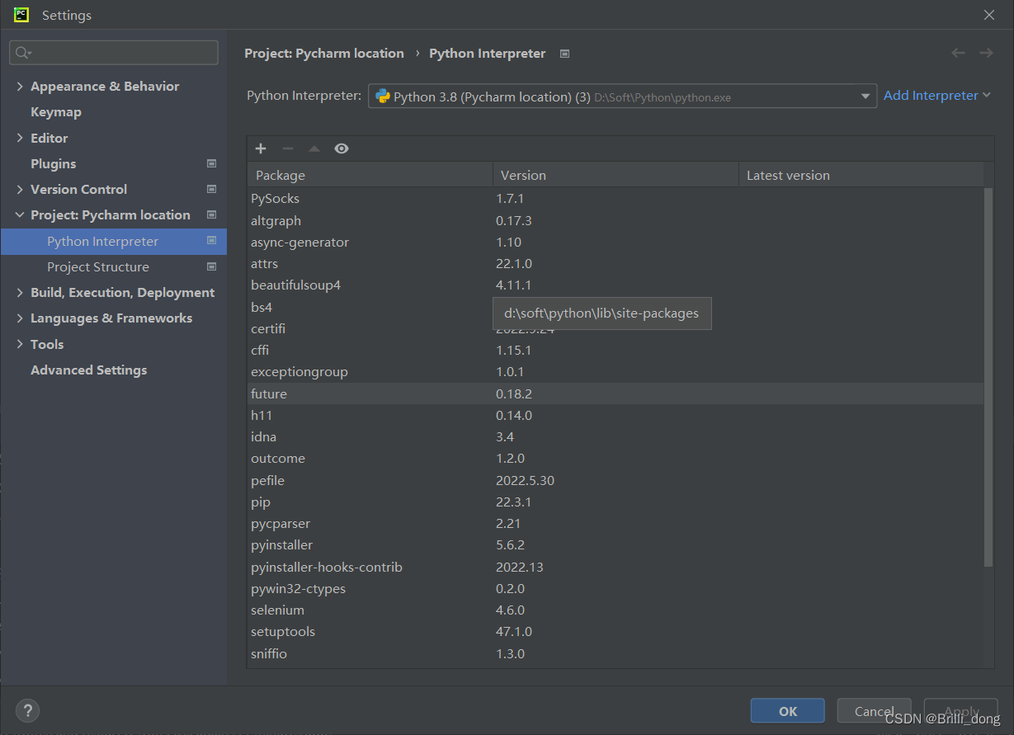
Task: Select the pyinstaller-hooks-contrib package
Action: pyautogui.click(x=615, y=567)
